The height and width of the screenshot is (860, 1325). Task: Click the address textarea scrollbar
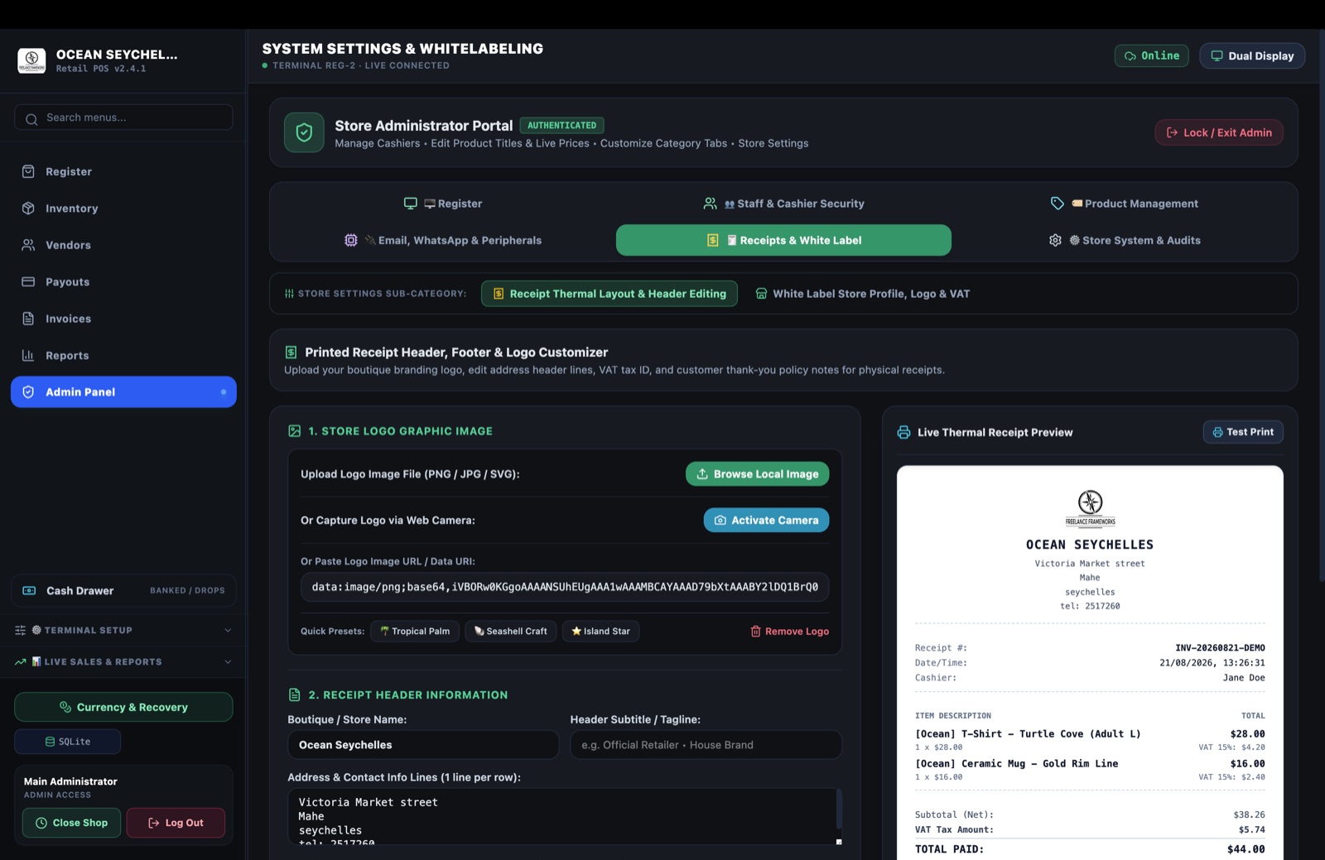pyautogui.click(x=839, y=809)
